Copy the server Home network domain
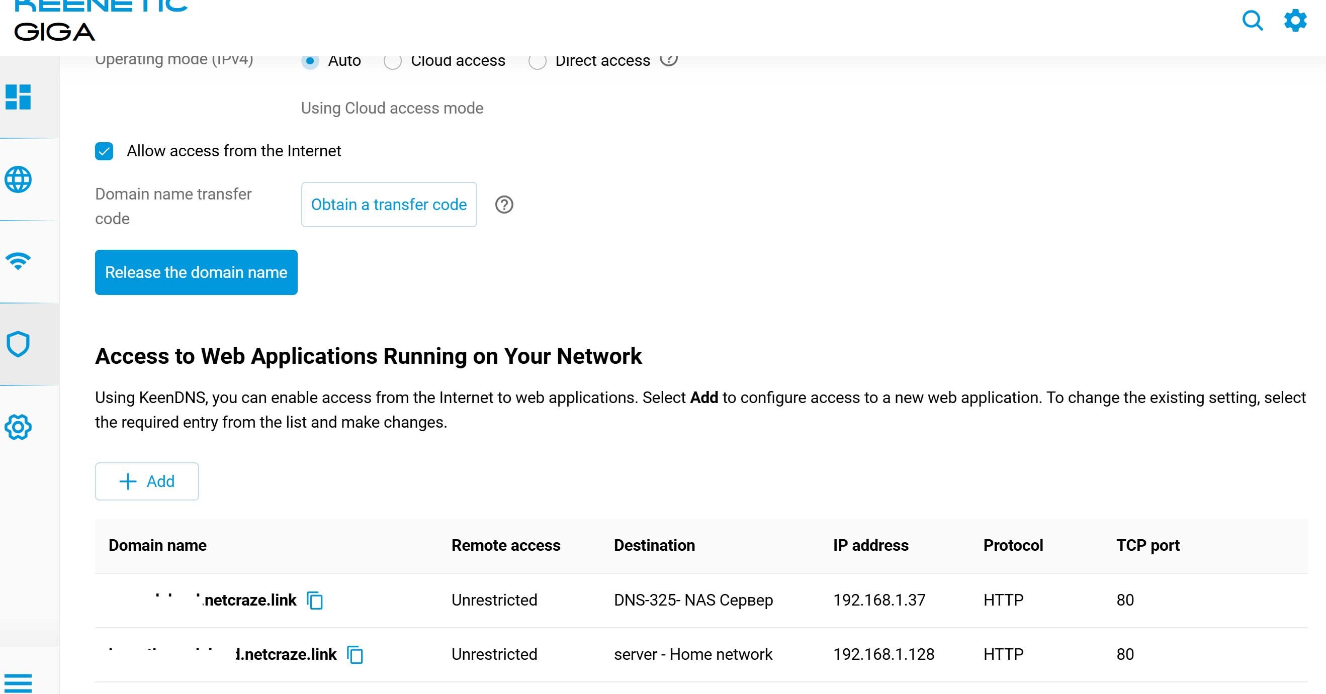 (x=355, y=655)
